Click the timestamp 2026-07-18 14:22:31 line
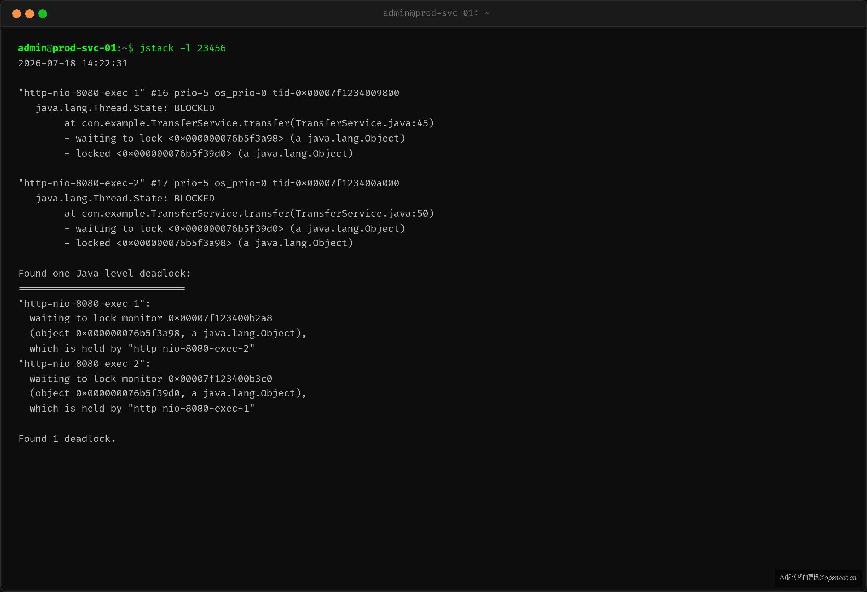The width and height of the screenshot is (867, 592). point(73,64)
